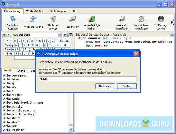Click the BackSp key on virtual keyboard
Screen dimensions: 176x134
click(x=65, y=41)
